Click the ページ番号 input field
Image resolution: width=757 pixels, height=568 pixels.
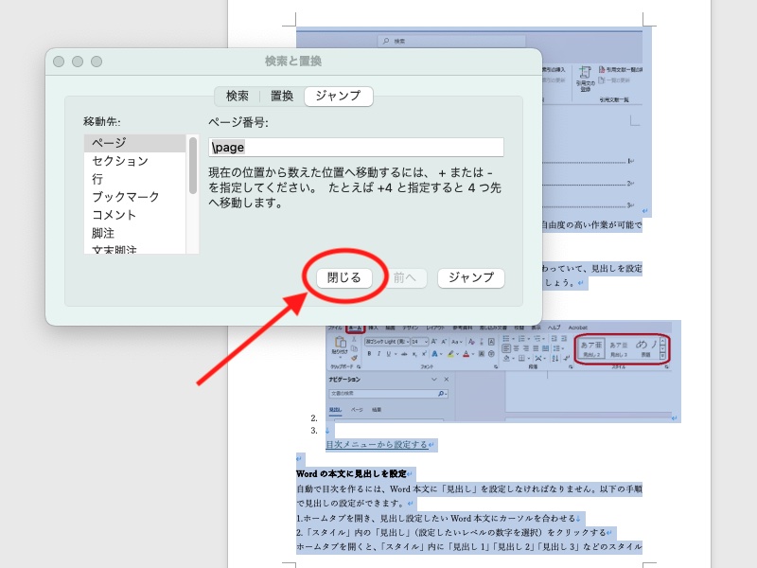(x=358, y=147)
